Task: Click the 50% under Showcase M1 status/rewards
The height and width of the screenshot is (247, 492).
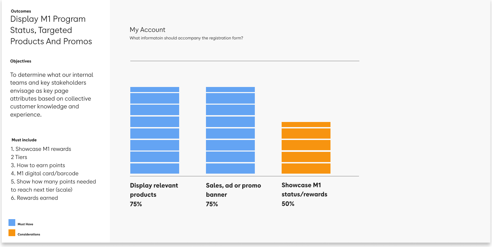Action: point(288,204)
